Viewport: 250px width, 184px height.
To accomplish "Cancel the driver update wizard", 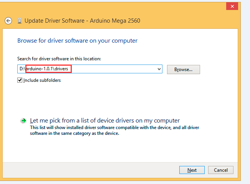I will click(x=221, y=170).
